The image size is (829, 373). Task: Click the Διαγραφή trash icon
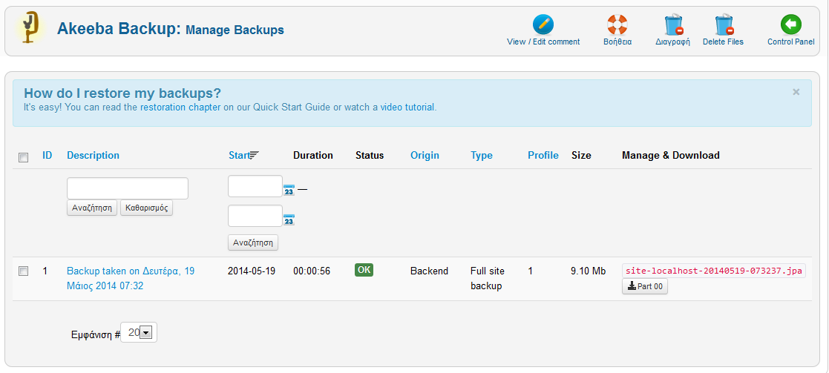click(x=673, y=24)
